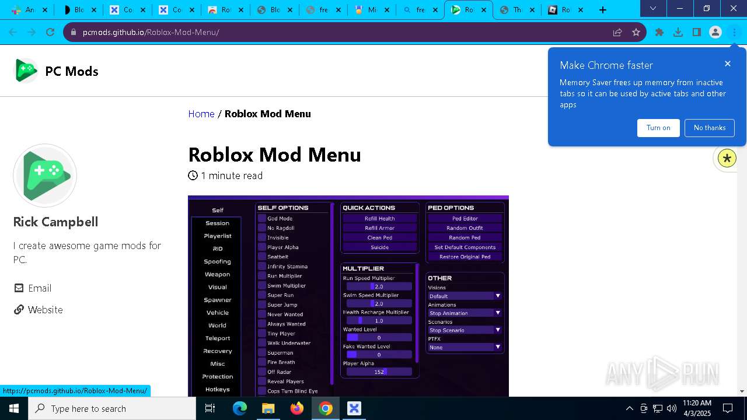Screen dimensions: 747x420
Task: Switch to the first tab labeled An
Action: [x=29, y=10]
